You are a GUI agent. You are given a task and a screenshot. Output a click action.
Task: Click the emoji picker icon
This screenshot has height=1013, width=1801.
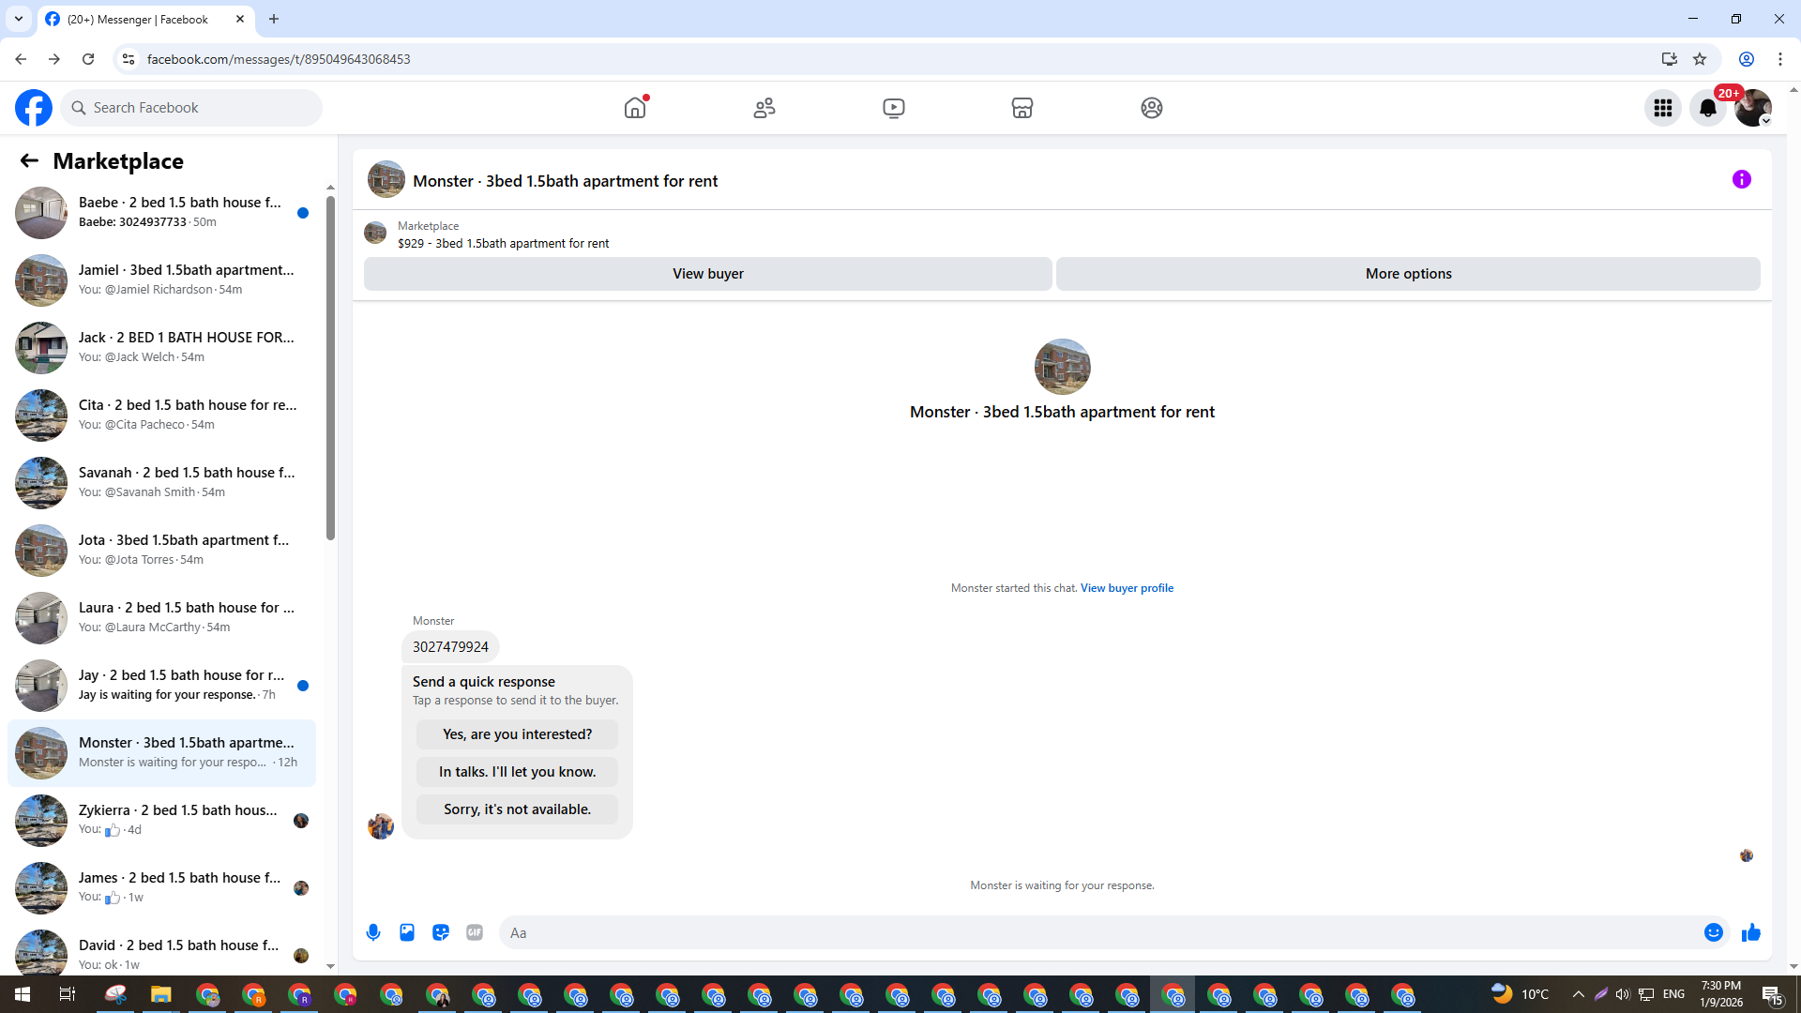tap(1713, 932)
